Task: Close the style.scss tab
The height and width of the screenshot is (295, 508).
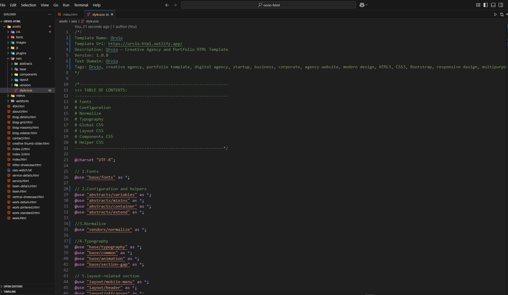Action: [112, 15]
